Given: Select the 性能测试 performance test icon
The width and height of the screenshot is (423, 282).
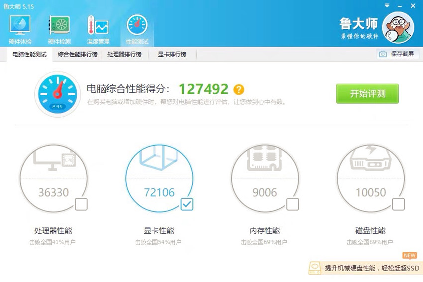Looking at the screenshot, I should (137, 29).
